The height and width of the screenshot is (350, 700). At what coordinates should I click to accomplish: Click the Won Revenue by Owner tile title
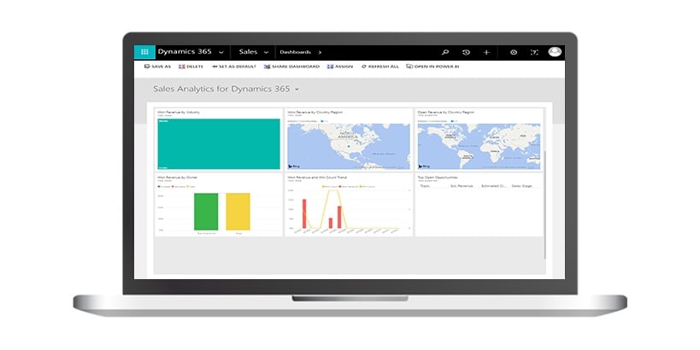click(177, 177)
